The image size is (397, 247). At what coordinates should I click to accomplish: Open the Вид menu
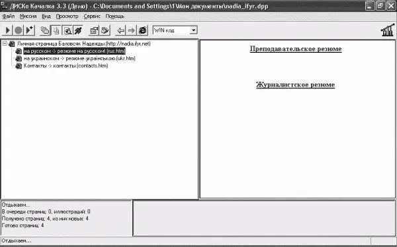[46, 17]
